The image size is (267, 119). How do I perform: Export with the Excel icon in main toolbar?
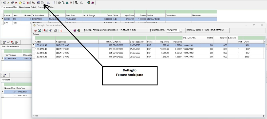tap(66, 2)
